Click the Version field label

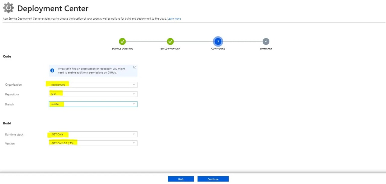click(x=10, y=143)
